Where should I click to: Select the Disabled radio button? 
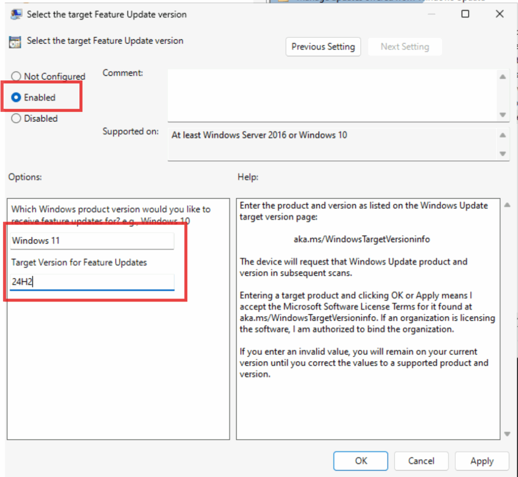click(x=16, y=118)
